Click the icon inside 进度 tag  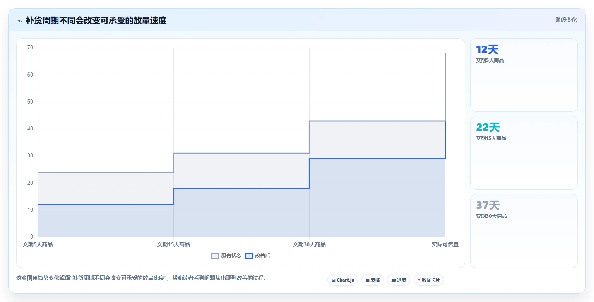tap(393, 280)
